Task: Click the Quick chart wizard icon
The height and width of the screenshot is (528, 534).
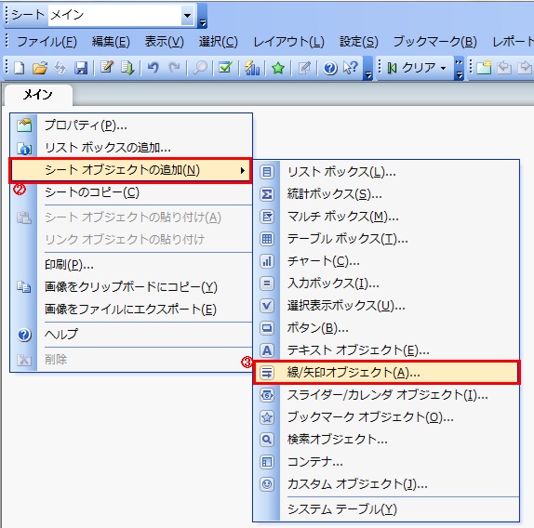Action: [252, 68]
